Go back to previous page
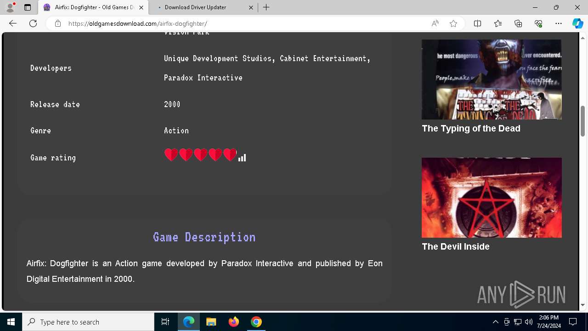Screen dimensions: 588x331 [13, 23]
